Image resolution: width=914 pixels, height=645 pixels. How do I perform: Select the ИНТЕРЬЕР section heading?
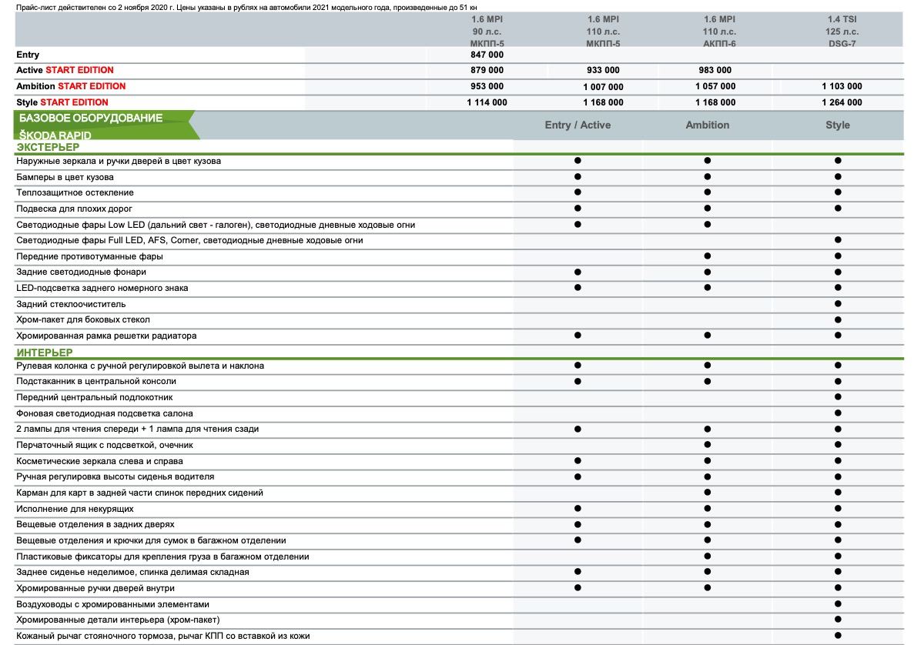click(x=45, y=353)
